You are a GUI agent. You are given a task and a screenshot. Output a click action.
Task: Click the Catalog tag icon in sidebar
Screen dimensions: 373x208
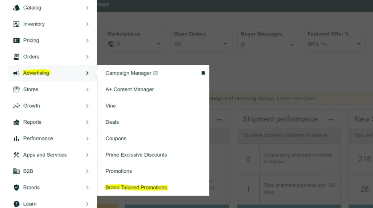pos(16,8)
